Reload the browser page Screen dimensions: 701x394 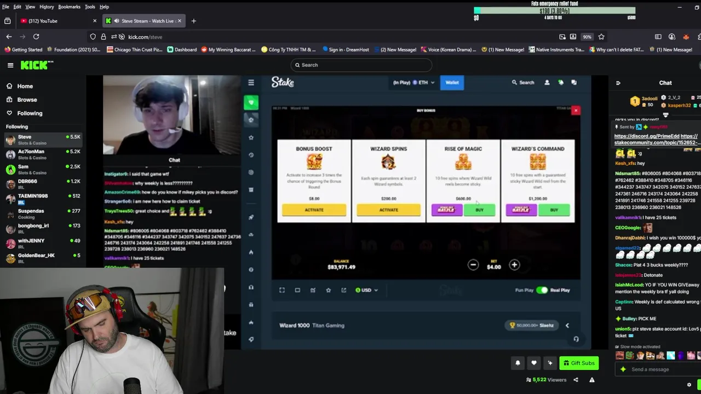coord(36,37)
